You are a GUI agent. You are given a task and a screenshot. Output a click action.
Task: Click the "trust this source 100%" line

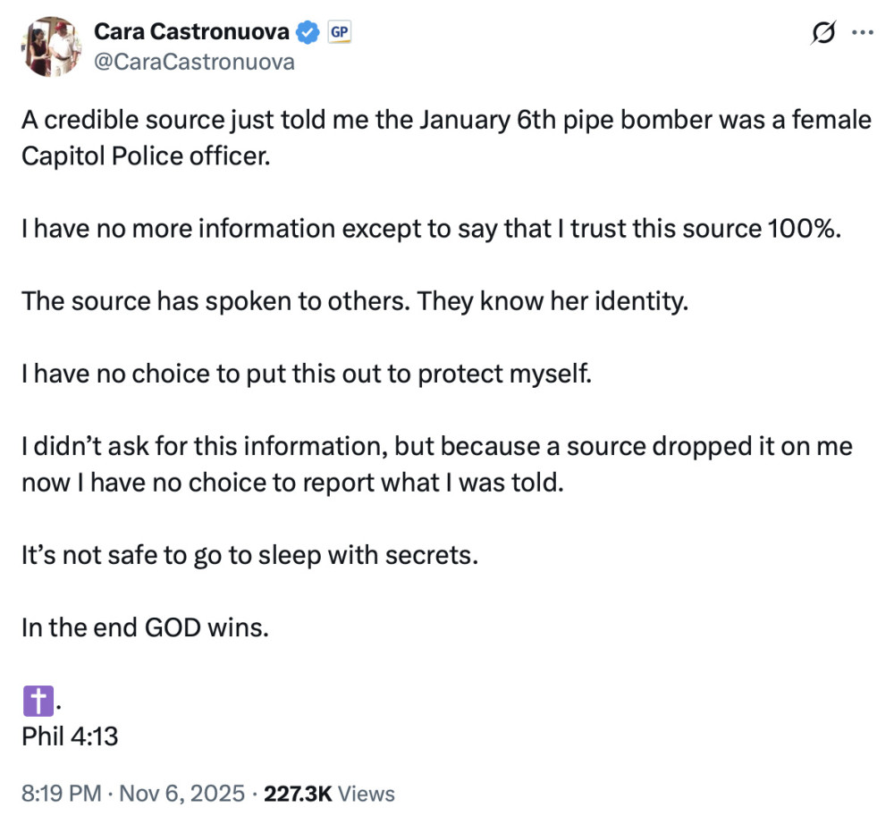coord(432,228)
